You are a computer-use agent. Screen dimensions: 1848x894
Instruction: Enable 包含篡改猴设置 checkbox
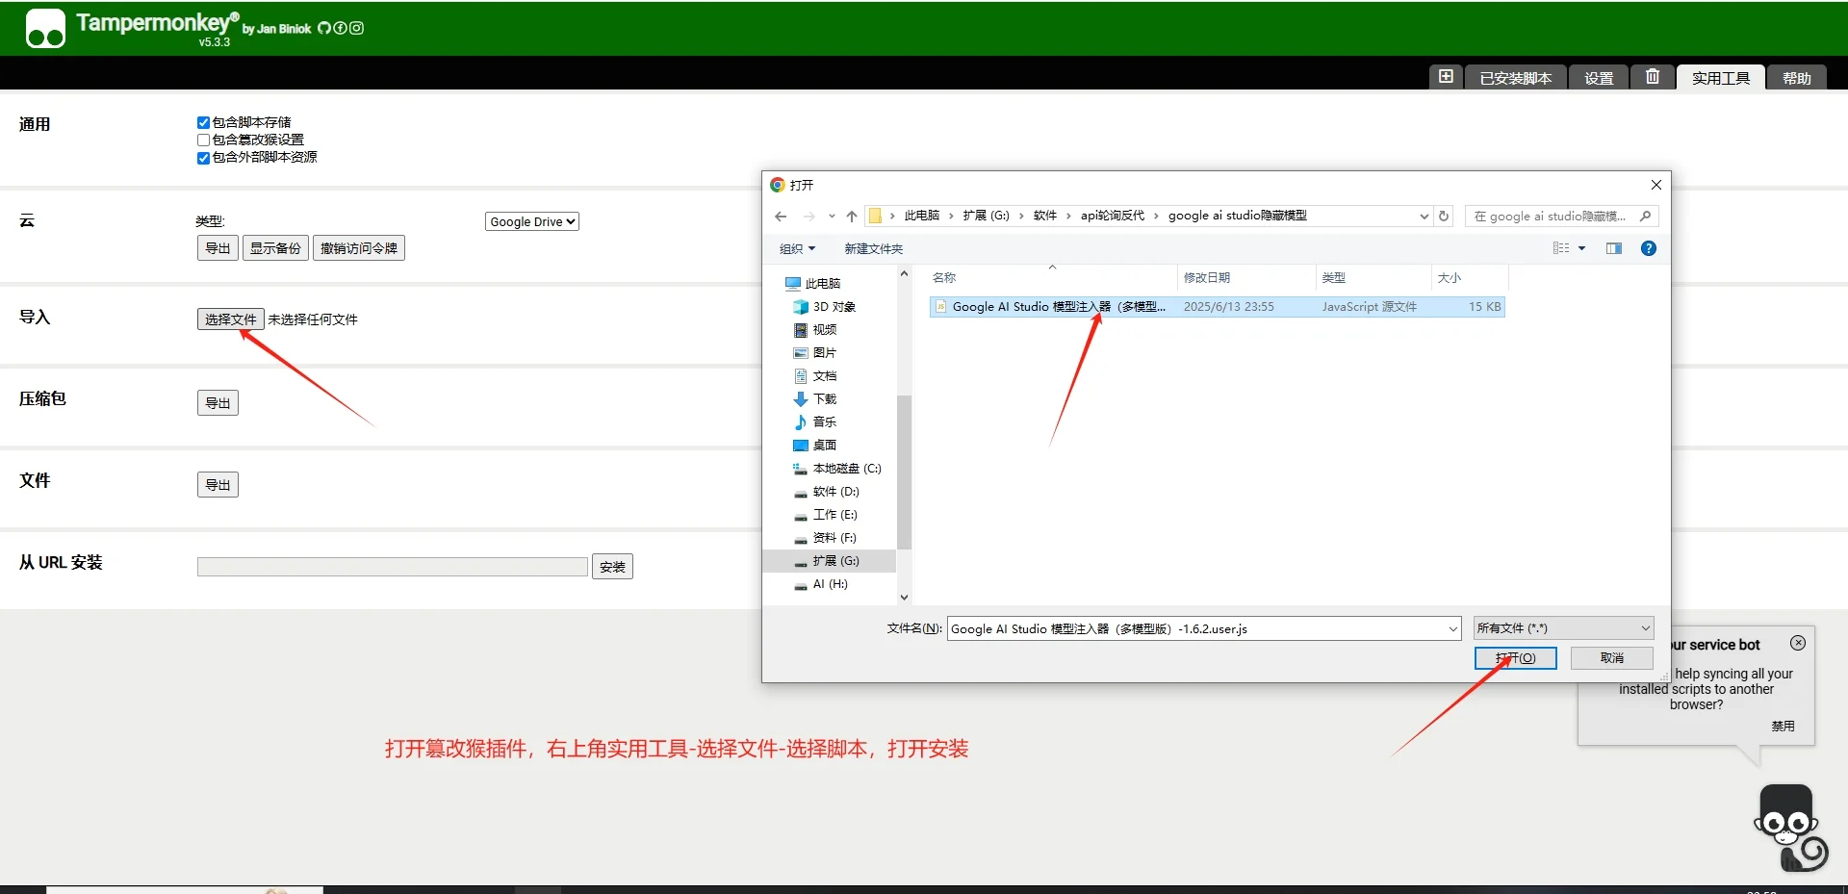203,140
